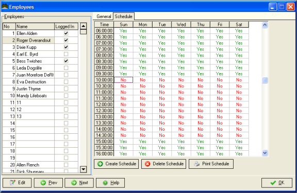The height and width of the screenshot is (193, 297).
Task: Go to next employee with Next
Action: click(79, 183)
